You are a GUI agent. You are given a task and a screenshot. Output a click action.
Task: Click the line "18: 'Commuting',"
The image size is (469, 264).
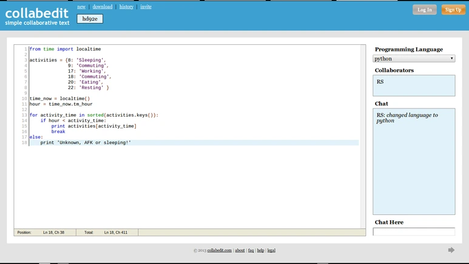pyautogui.click(x=89, y=76)
